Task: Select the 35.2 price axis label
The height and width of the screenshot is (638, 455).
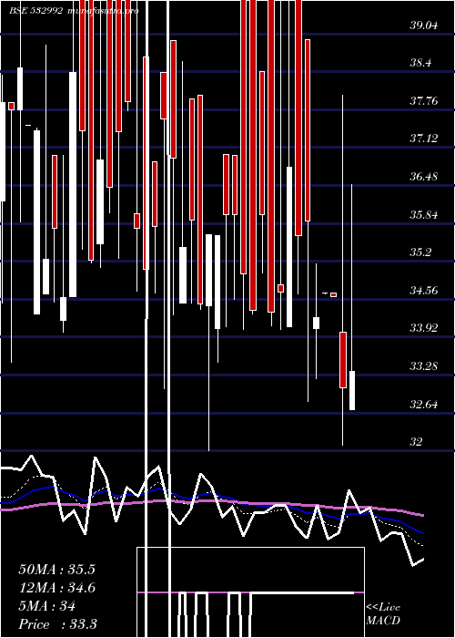Action: (420, 252)
